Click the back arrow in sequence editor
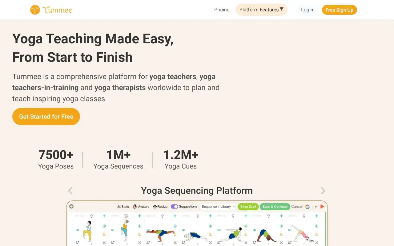Image resolution: width=394 pixels, height=246 pixels. pyautogui.click(x=71, y=207)
